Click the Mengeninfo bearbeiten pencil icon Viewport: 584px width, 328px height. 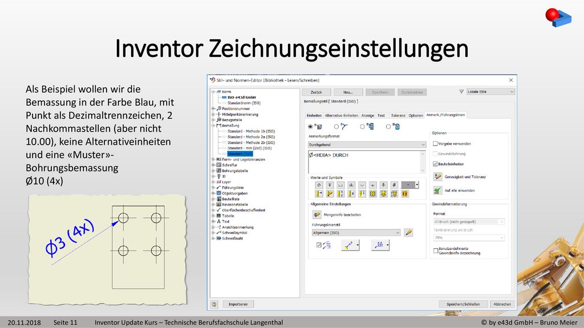317,215
